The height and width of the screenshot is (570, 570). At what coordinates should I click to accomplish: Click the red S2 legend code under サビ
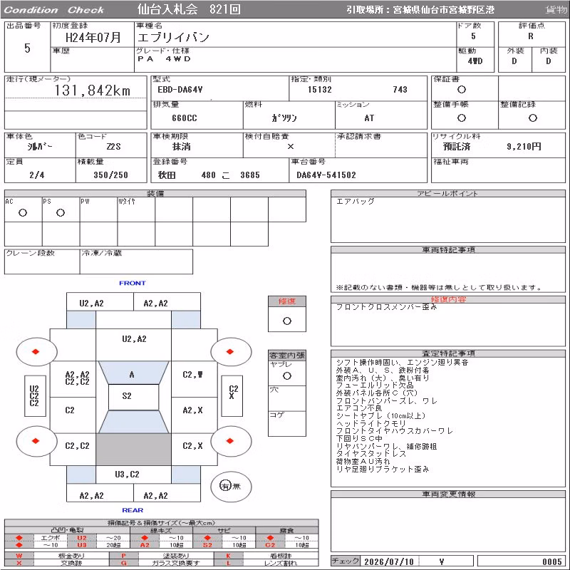(x=207, y=544)
